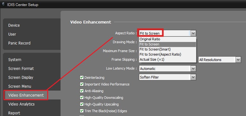Select Screen Format in sidebar
This screenshot has width=246, height=116.
[21, 69]
